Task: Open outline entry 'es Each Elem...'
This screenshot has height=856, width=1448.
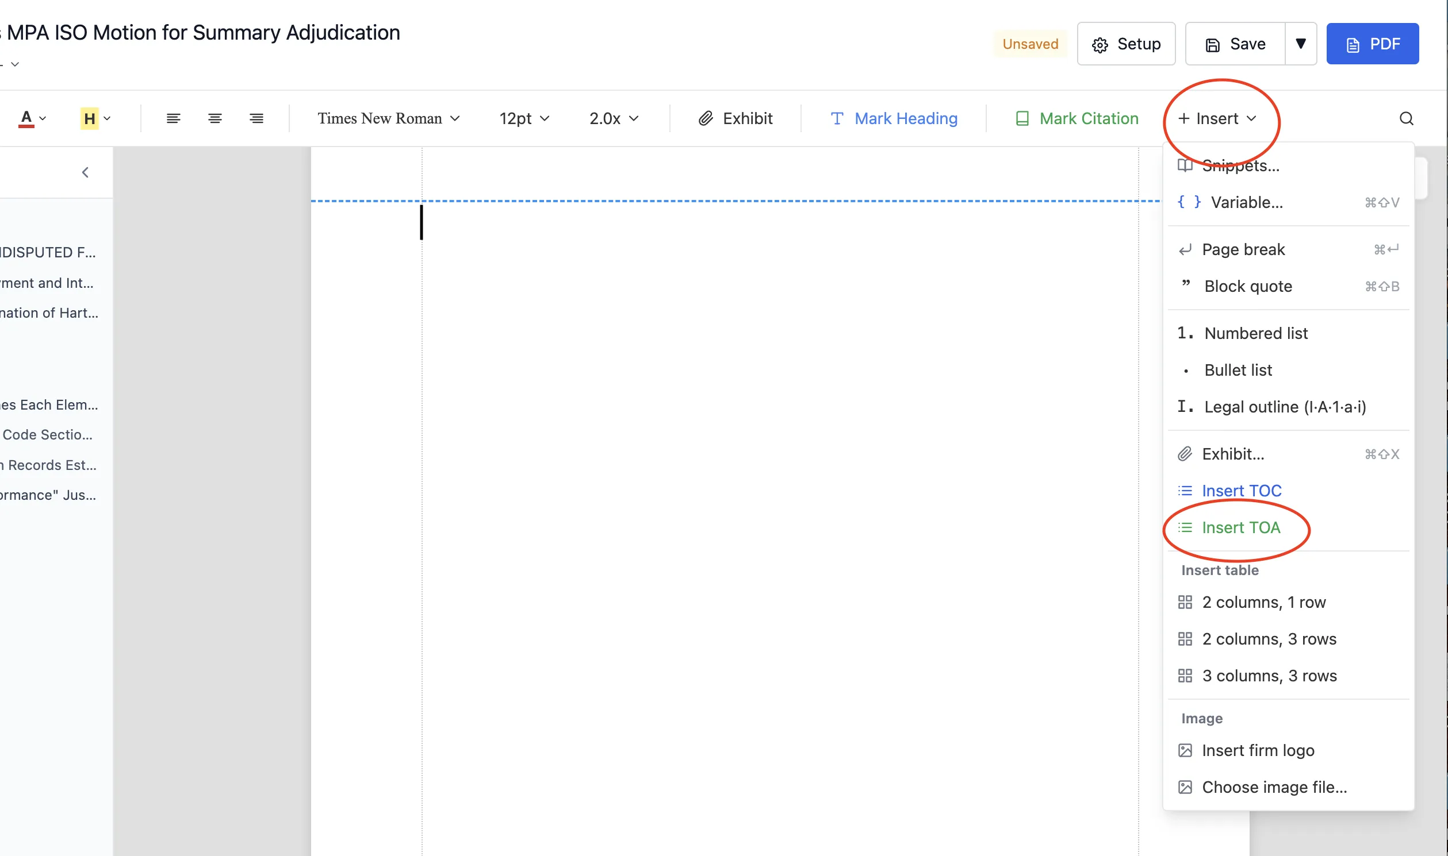Action: click(49, 405)
